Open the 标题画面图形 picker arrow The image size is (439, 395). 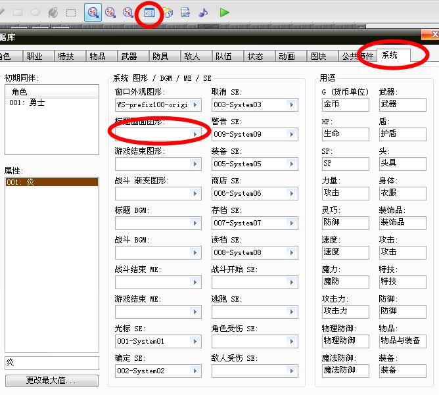[195, 134]
